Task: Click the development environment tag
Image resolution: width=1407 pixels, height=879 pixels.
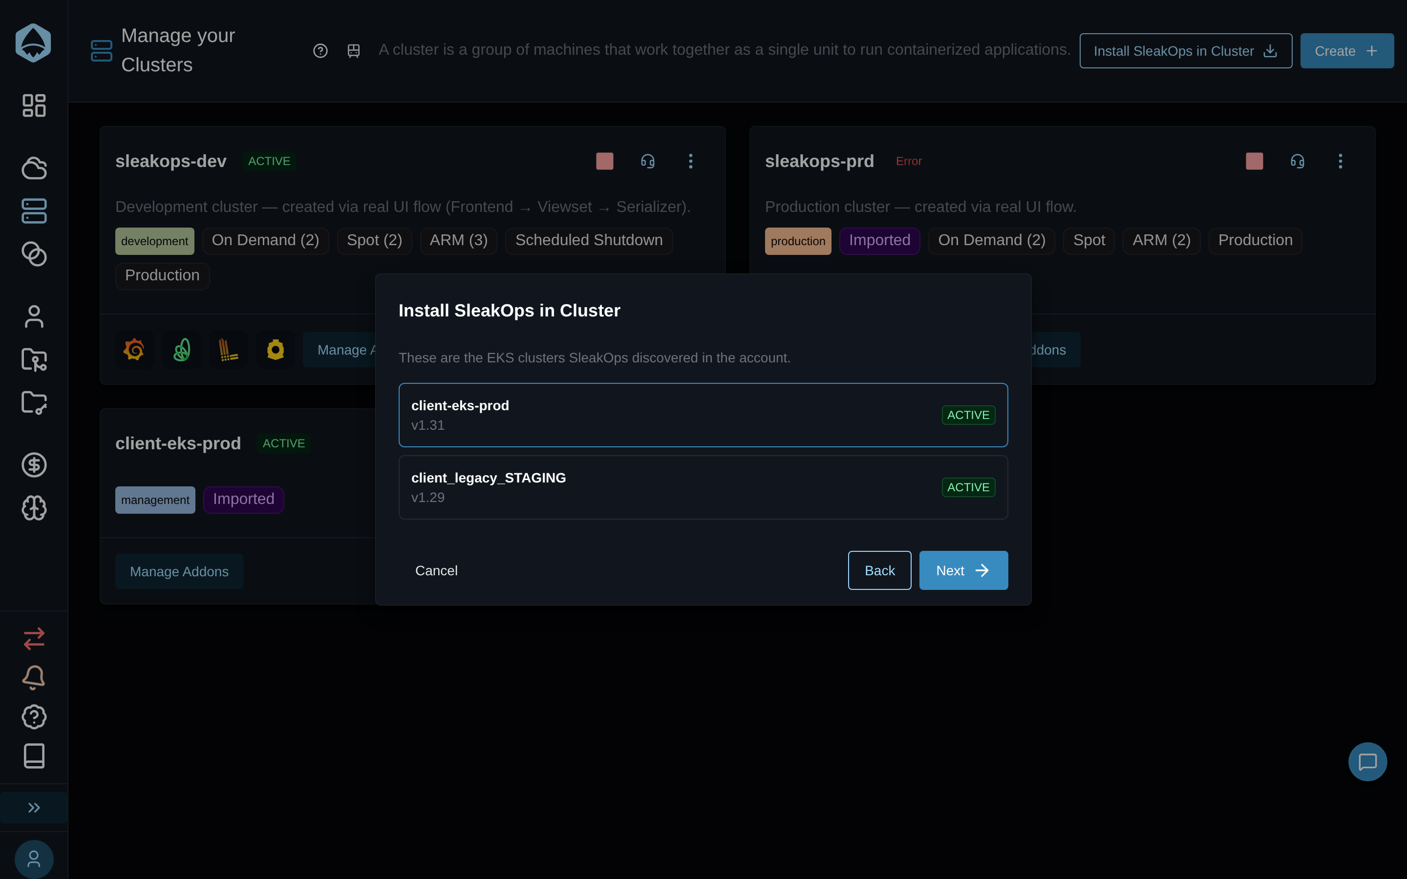Action: 155,241
